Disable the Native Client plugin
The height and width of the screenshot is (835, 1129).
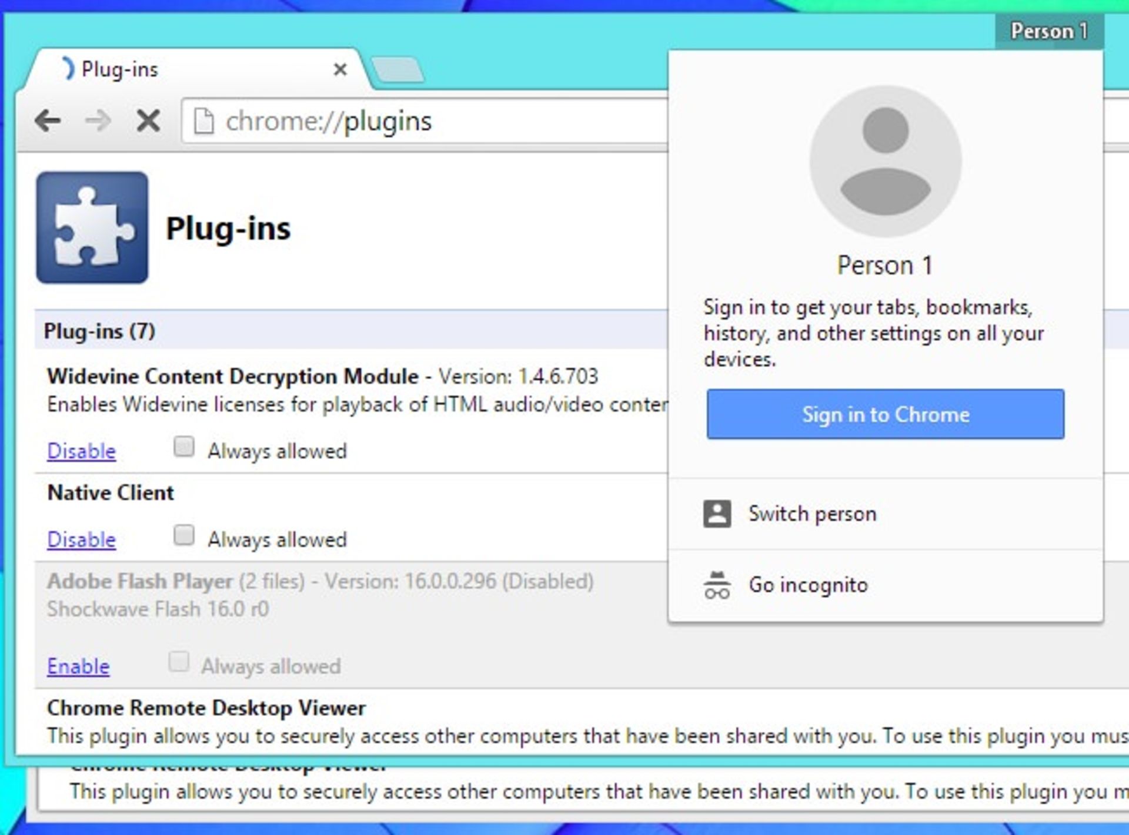[x=81, y=539]
